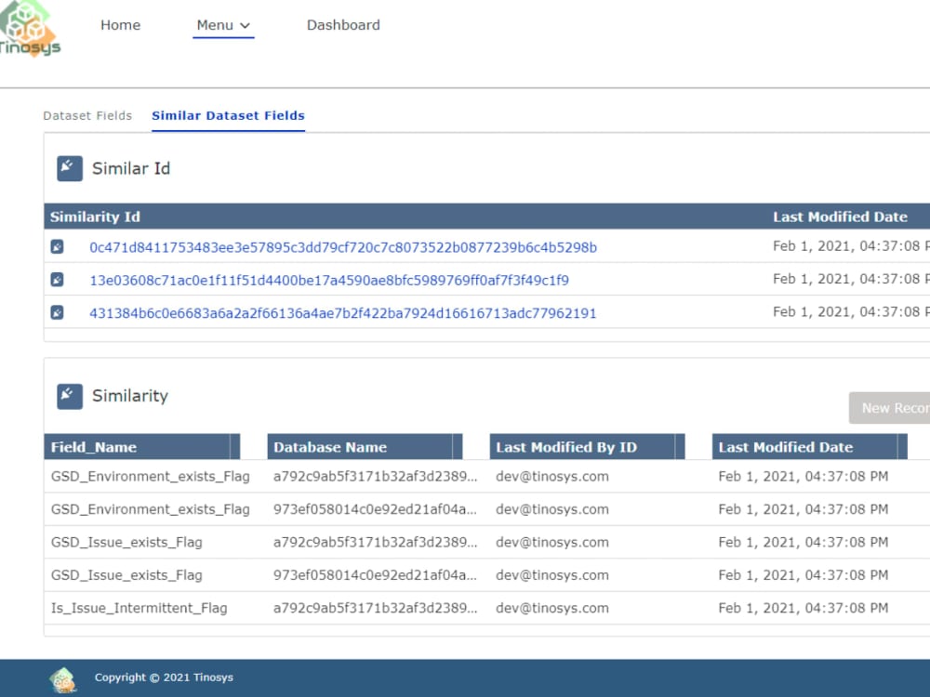Click the record icon next to ID starting 13e036

[58, 279]
